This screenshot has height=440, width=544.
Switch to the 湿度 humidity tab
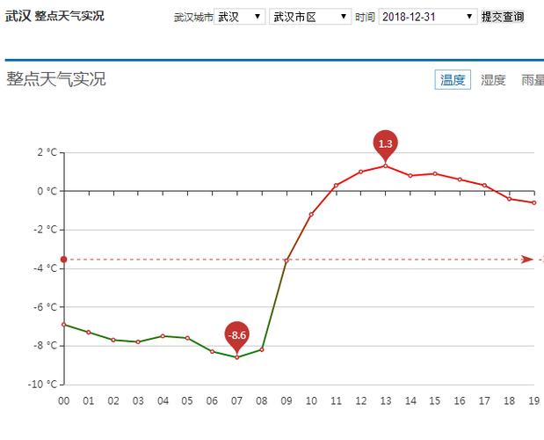click(493, 80)
